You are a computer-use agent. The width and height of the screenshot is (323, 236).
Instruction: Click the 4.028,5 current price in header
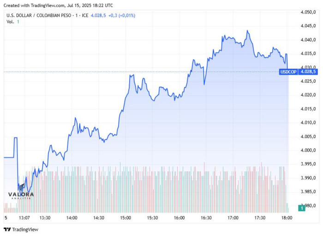click(x=99, y=15)
